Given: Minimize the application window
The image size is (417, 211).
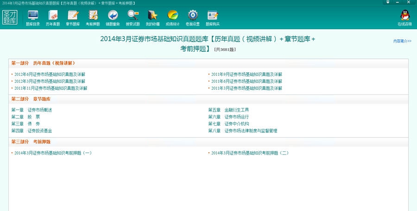Looking at the screenshot, I should tap(398, 2).
